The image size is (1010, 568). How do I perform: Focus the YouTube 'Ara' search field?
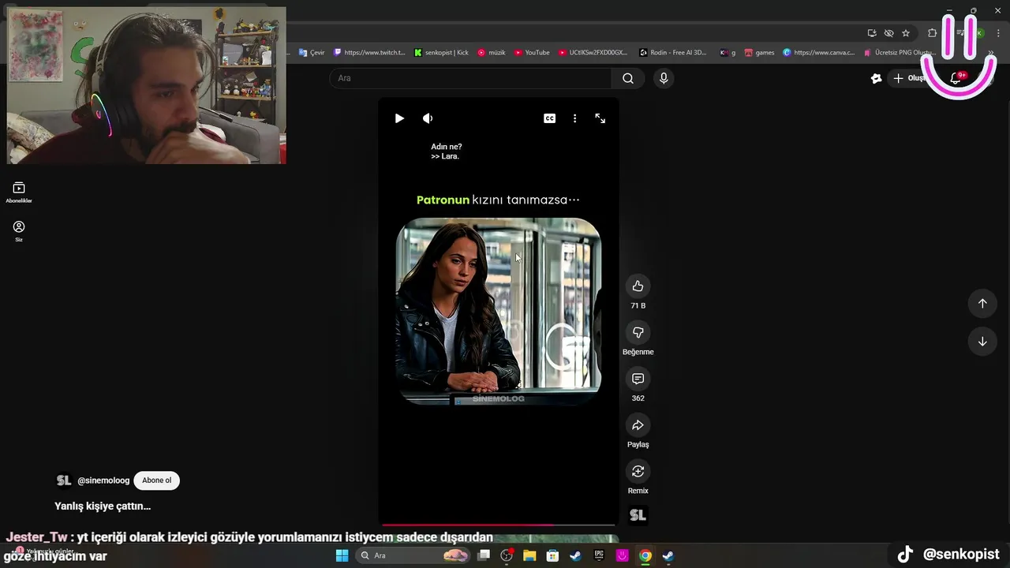pos(470,78)
